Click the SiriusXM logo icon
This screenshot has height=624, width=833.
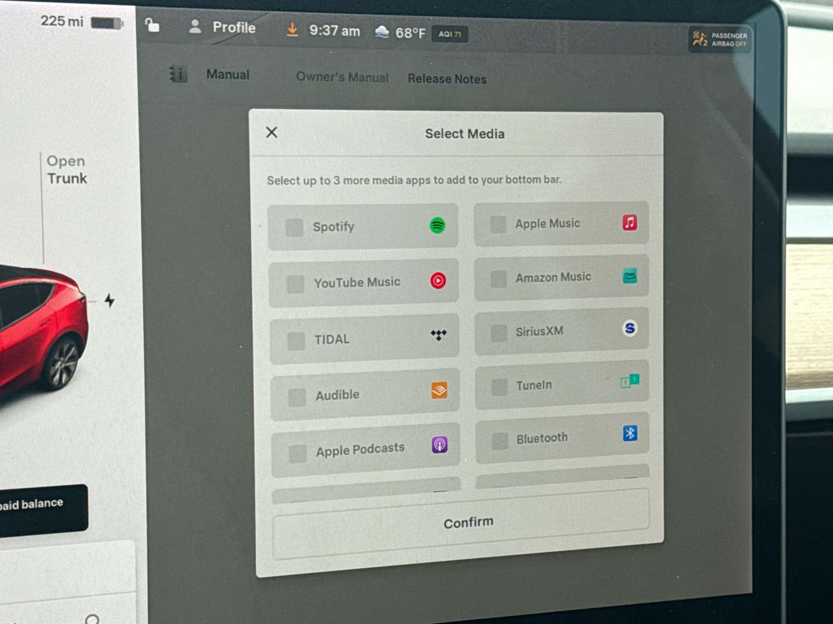[630, 328]
